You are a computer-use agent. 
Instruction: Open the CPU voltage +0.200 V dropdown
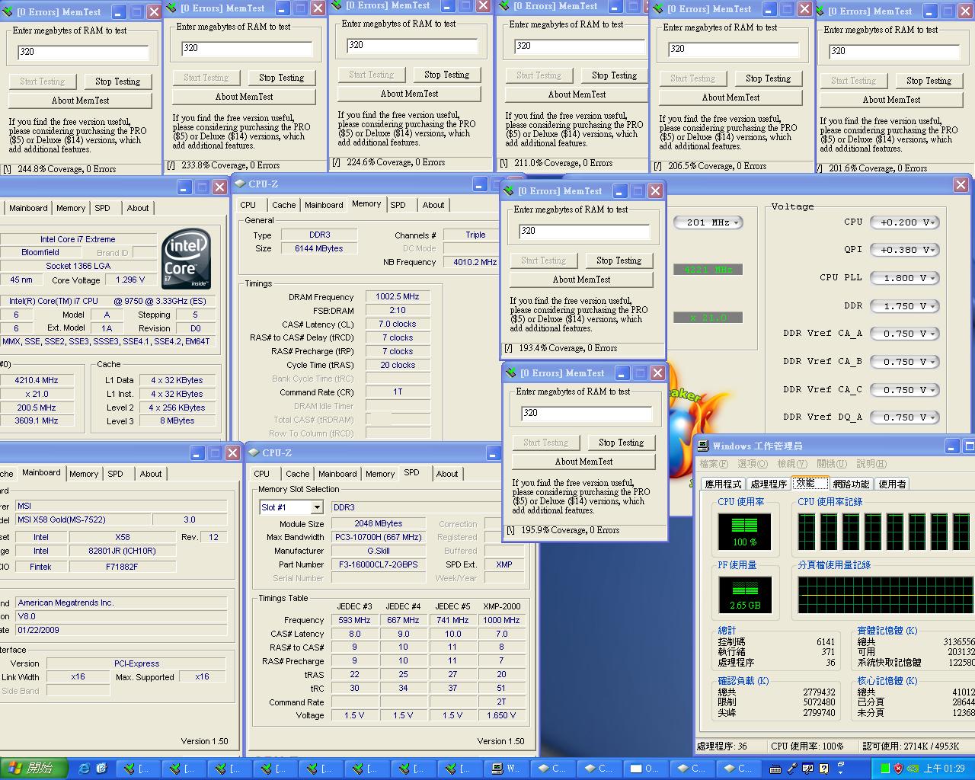905,222
